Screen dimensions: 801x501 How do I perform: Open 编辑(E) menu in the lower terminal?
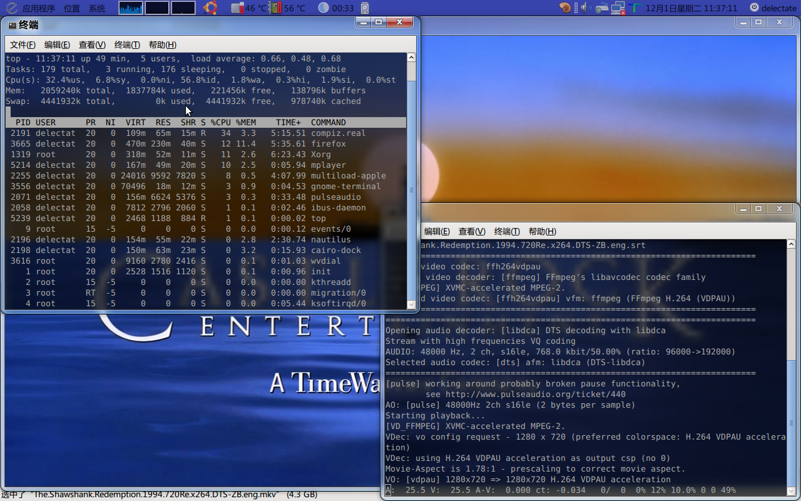(437, 231)
